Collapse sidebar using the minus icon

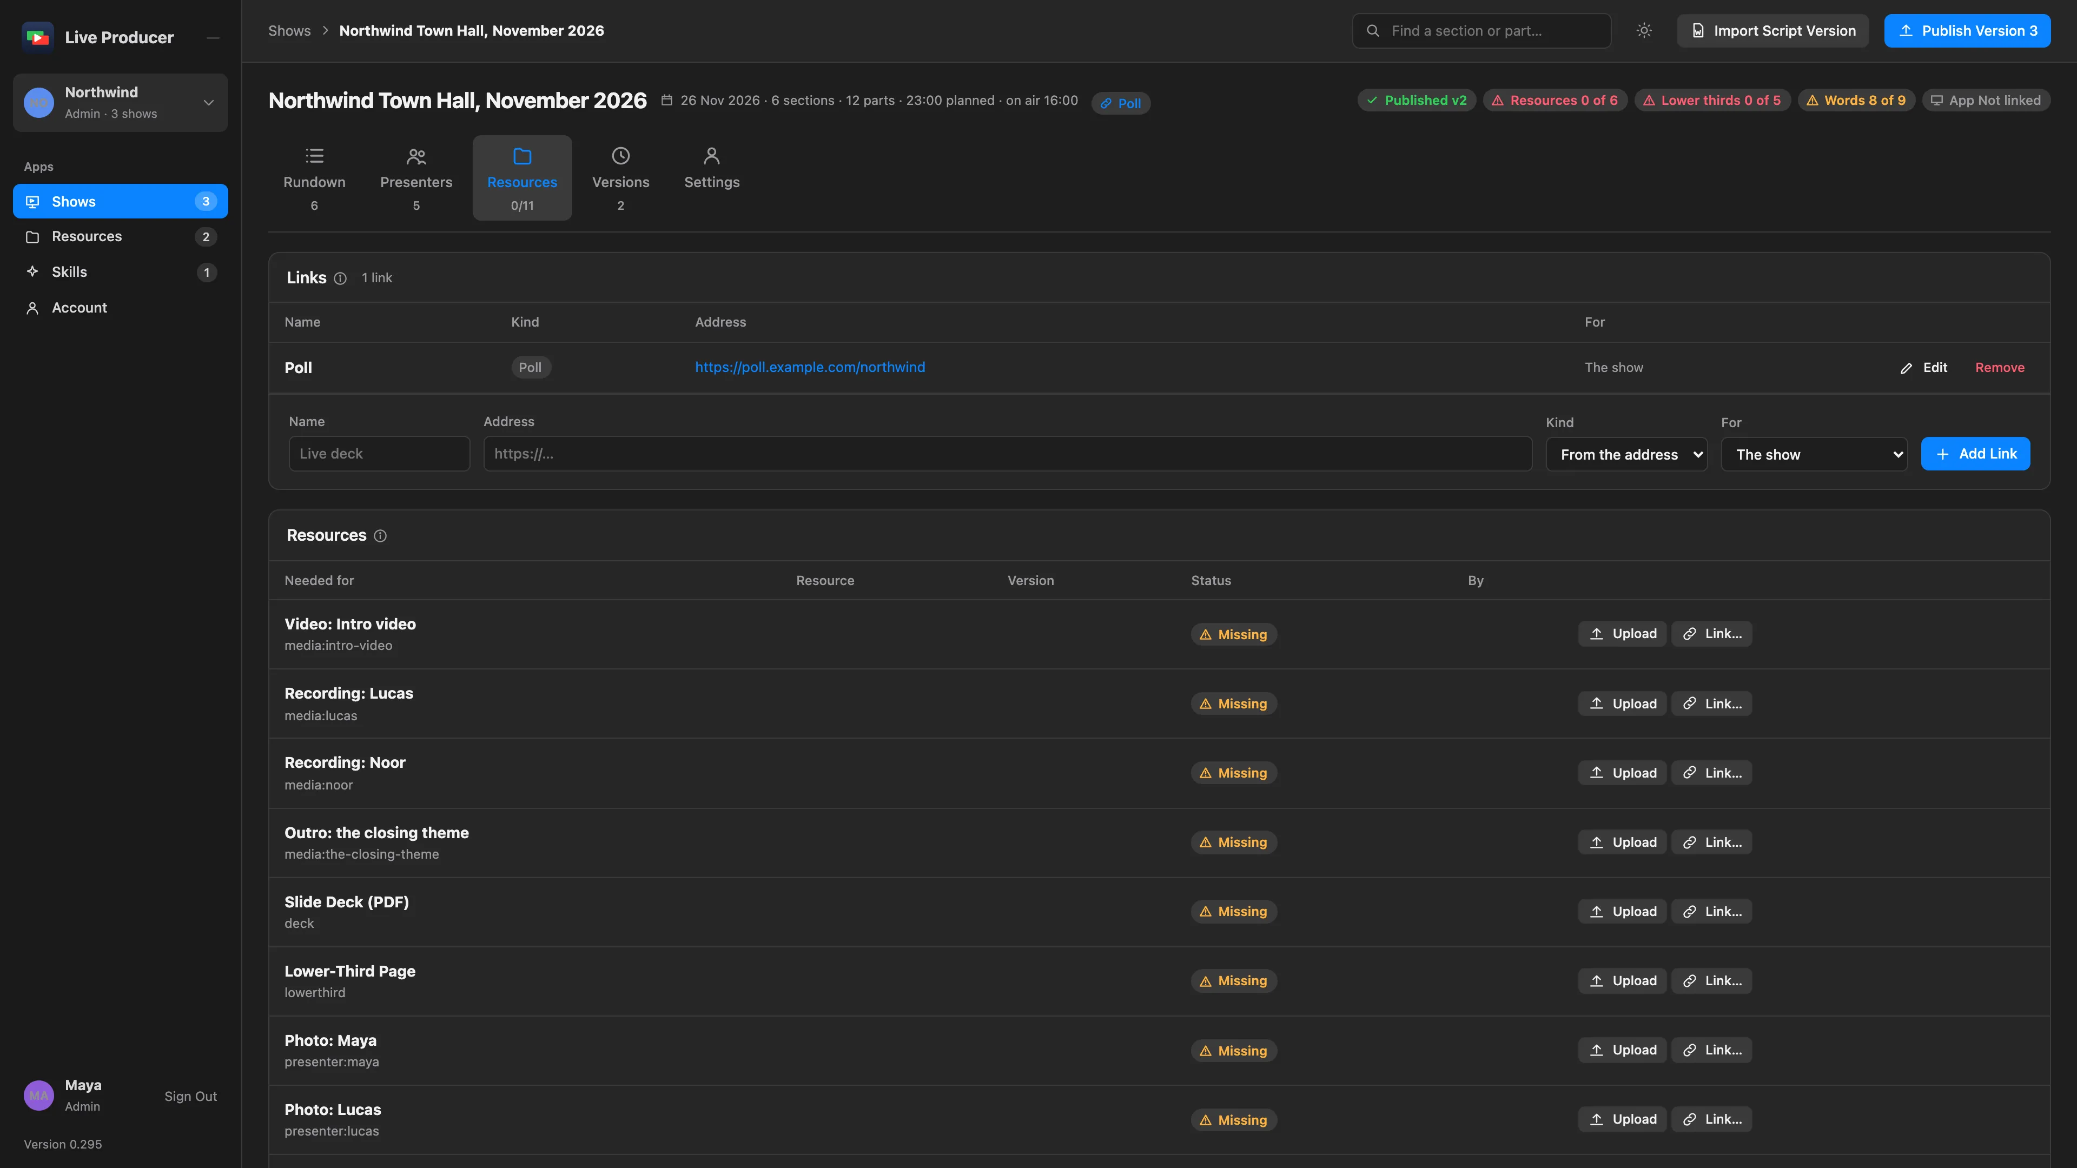click(x=213, y=38)
